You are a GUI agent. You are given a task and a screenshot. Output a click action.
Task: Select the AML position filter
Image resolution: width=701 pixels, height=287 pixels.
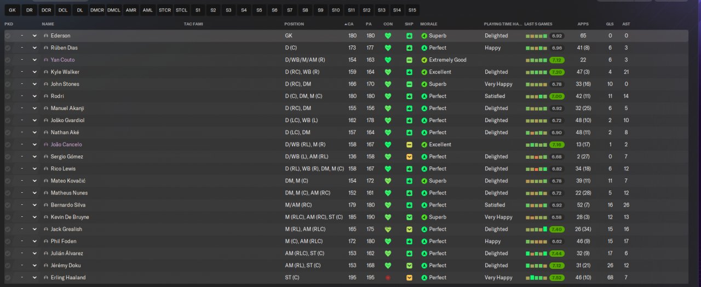tap(148, 10)
